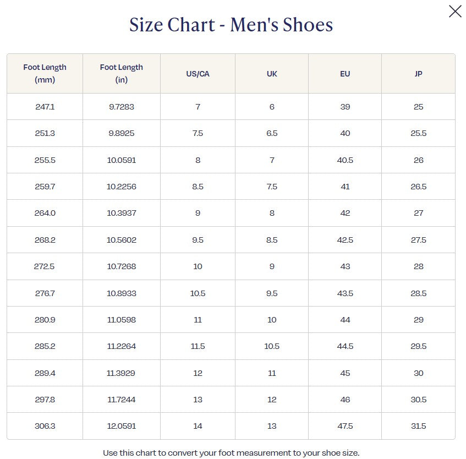Image resolution: width=466 pixels, height=459 pixels.
Task: Click the JP column header
Action: (x=418, y=74)
